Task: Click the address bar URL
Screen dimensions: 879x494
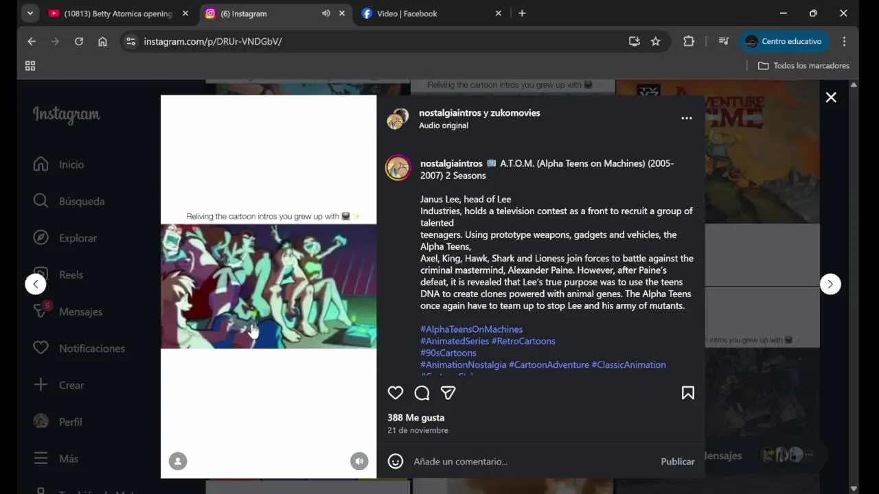Action: pyautogui.click(x=213, y=42)
